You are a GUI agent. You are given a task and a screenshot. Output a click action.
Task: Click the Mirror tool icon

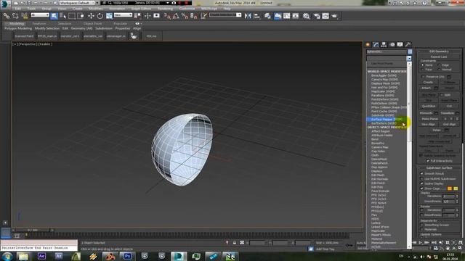coord(248,16)
